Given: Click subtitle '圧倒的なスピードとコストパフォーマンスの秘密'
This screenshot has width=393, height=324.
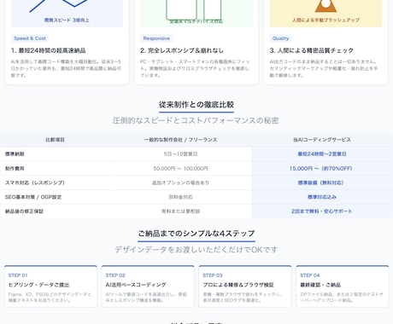Looking at the screenshot, I should [x=196, y=120].
